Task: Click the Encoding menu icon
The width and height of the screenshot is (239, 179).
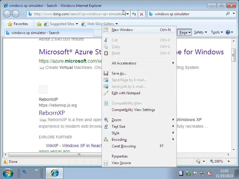Action: [x=106, y=140]
